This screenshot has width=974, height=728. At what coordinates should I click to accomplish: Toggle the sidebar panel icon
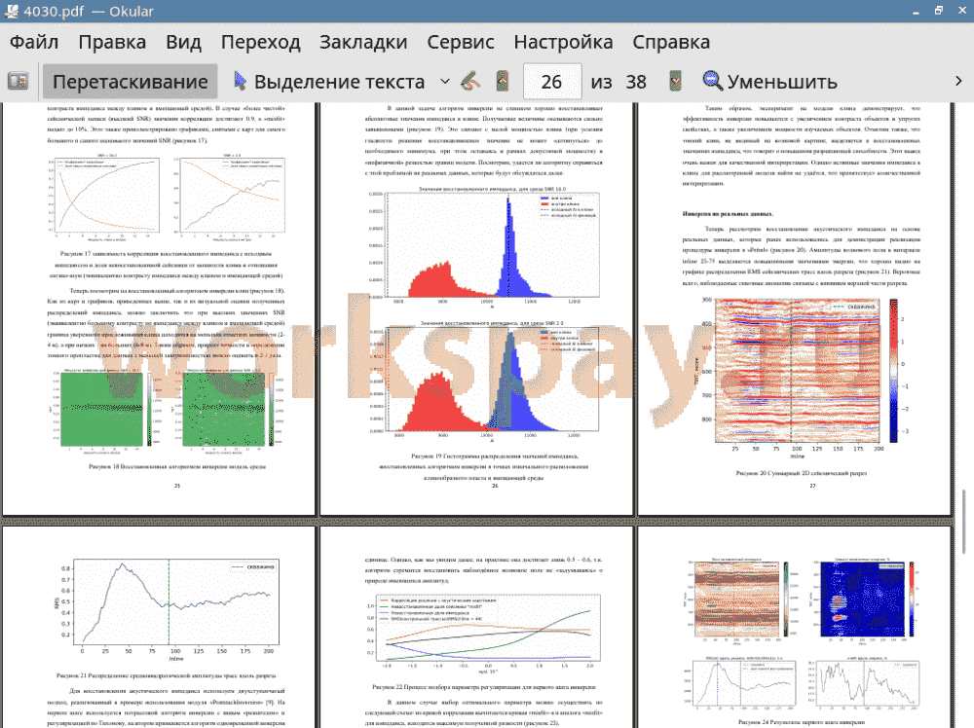[x=18, y=82]
